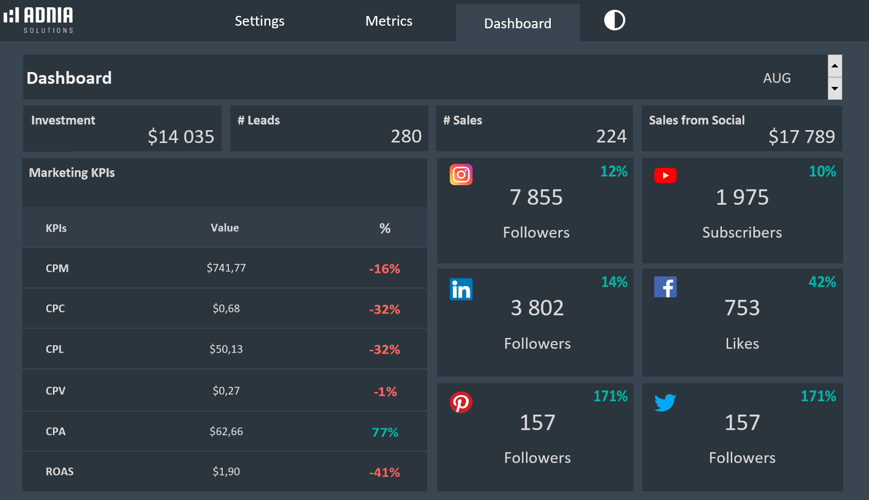Click the Pinterest icon
This screenshot has width=869, height=500.
[x=461, y=402]
